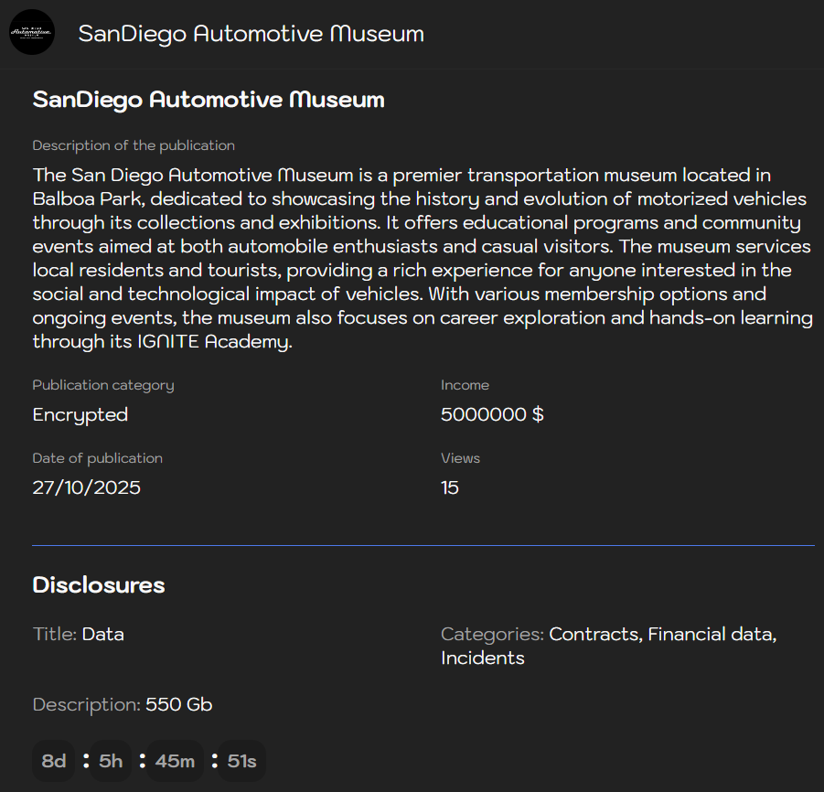Click the '550 Gb' description text
This screenshot has width=824, height=792.
click(179, 705)
